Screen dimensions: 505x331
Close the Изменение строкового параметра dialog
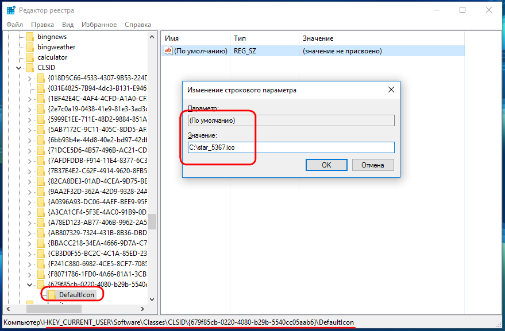click(x=391, y=89)
